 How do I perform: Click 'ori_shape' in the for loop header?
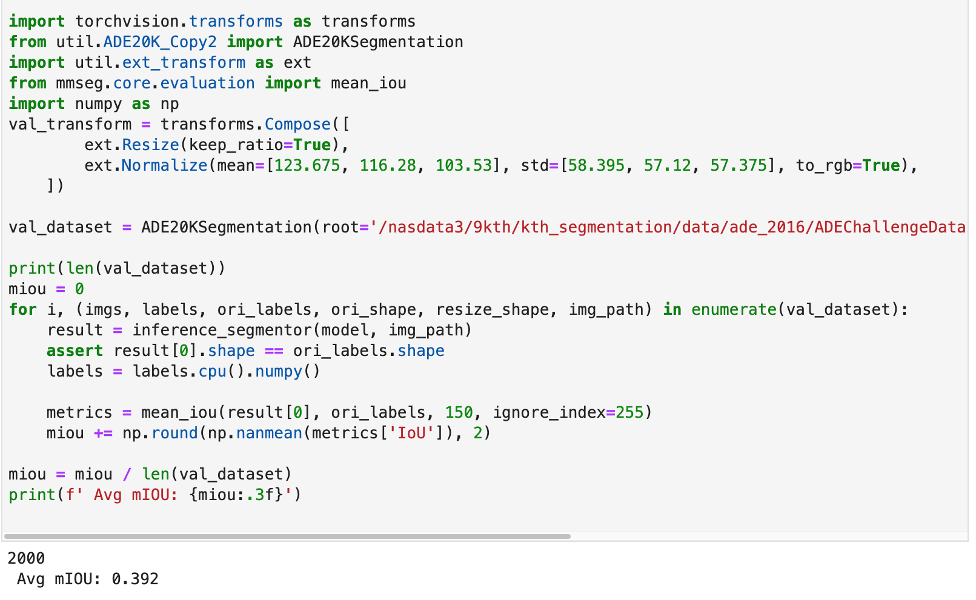(374, 309)
